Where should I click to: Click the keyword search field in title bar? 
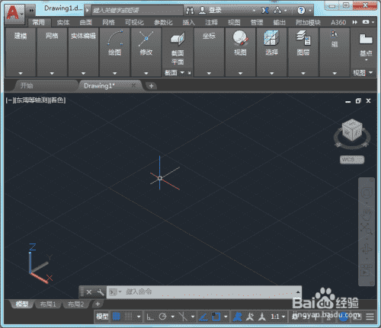point(136,11)
